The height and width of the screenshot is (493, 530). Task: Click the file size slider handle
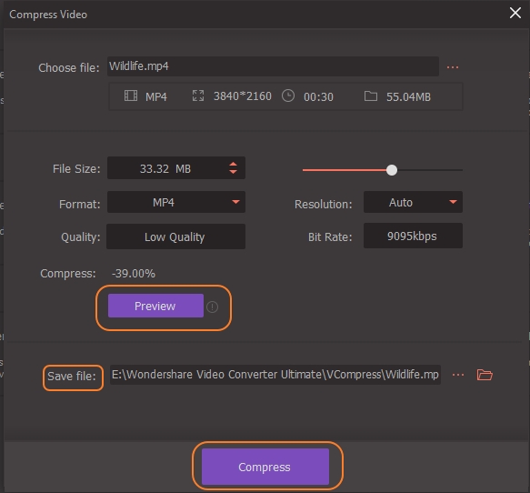click(392, 170)
